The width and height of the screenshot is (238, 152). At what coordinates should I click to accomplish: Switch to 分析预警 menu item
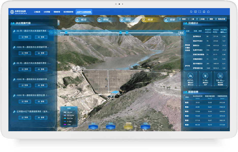tap(47, 12)
